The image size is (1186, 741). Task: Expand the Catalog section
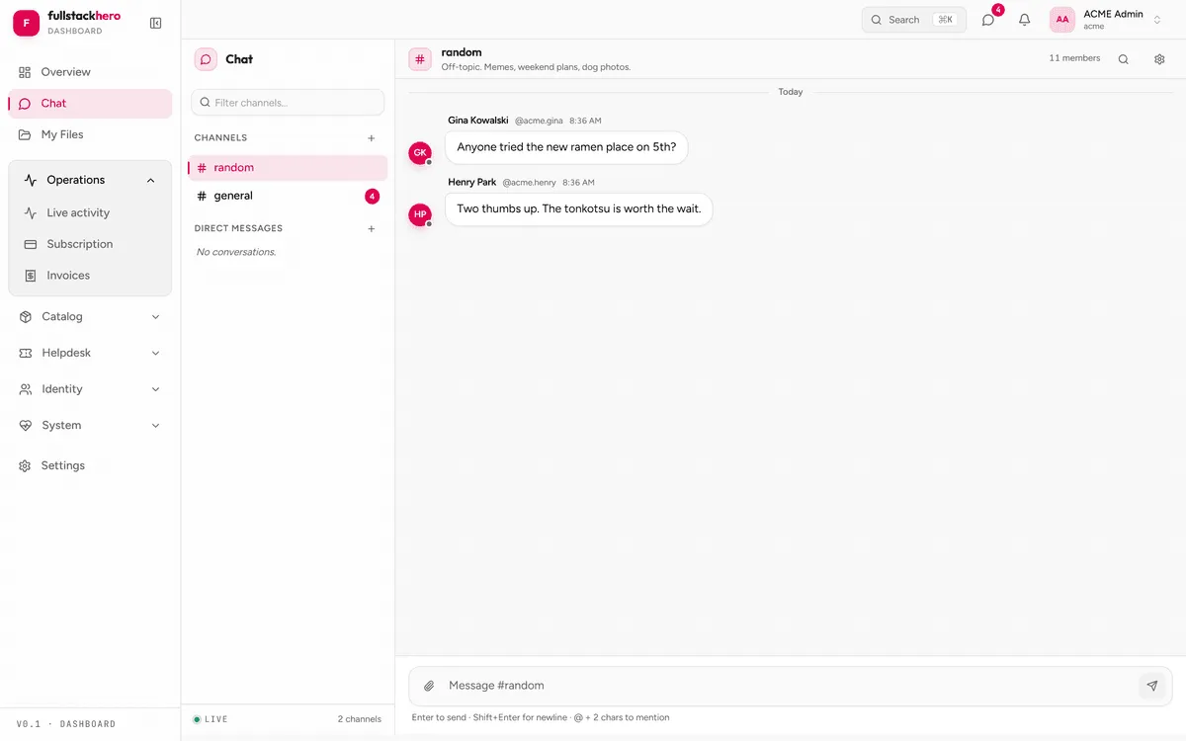(x=90, y=317)
